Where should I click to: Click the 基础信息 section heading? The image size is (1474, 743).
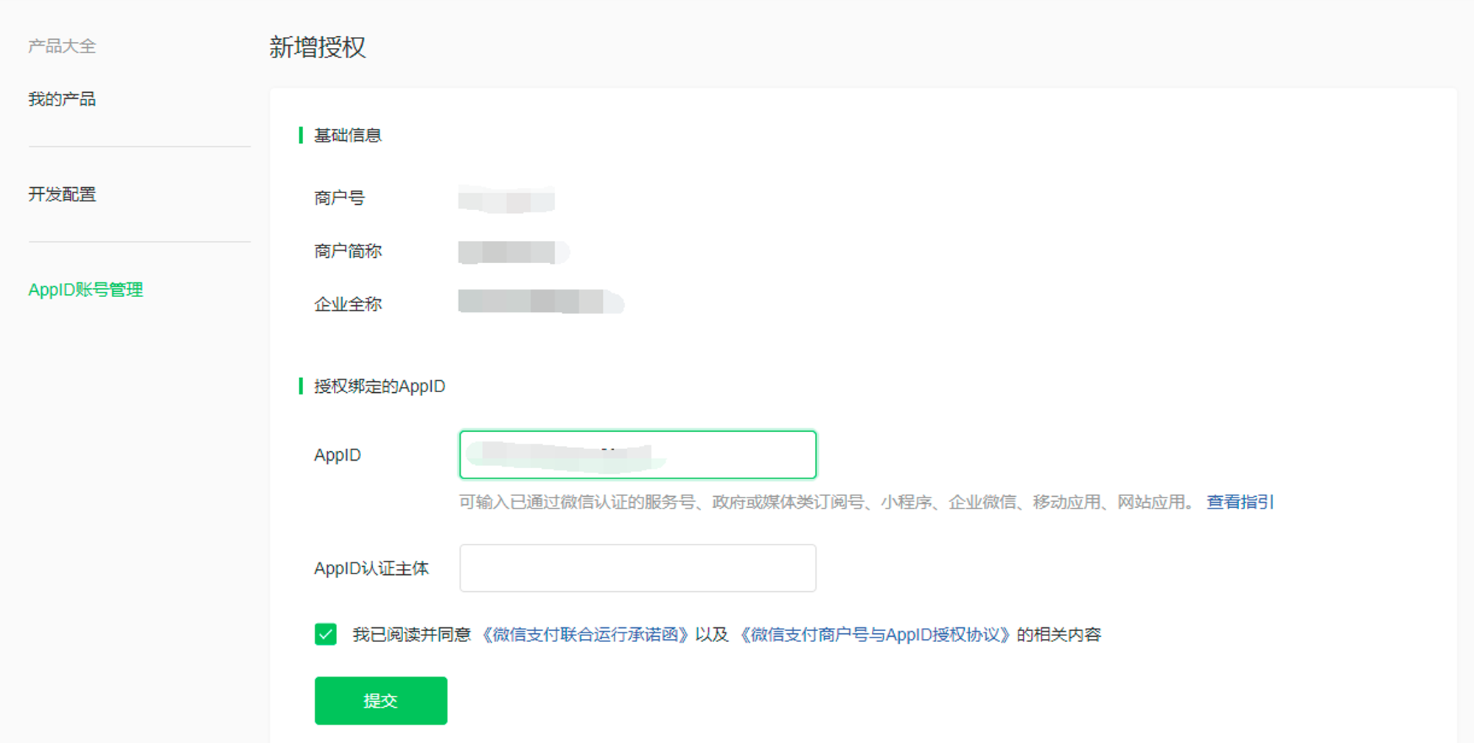pyautogui.click(x=348, y=136)
